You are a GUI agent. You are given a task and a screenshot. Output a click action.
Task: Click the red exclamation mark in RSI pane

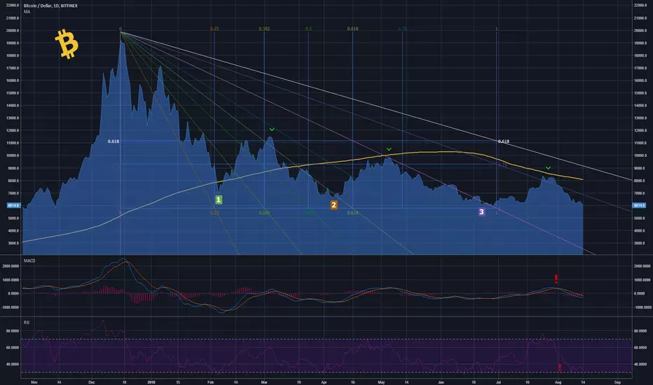point(560,367)
